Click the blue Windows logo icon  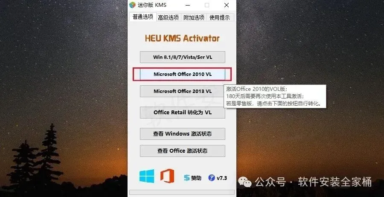click(147, 176)
